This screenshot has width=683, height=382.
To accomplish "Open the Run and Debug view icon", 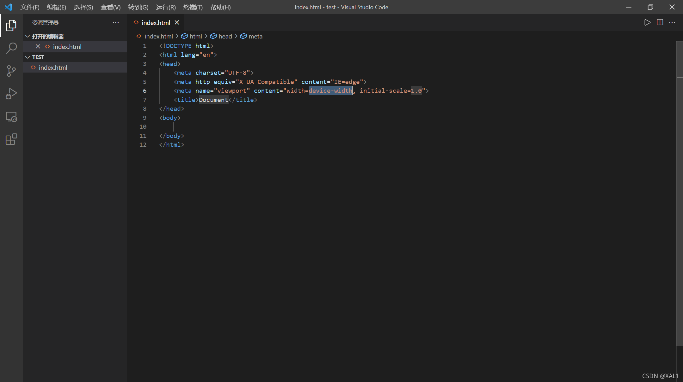I will click(x=11, y=94).
